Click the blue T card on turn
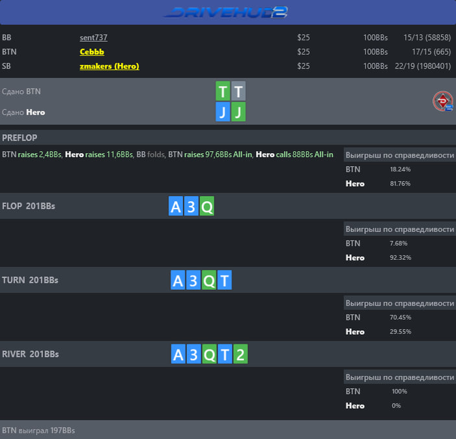The width and height of the screenshot is (456, 439). tap(225, 280)
